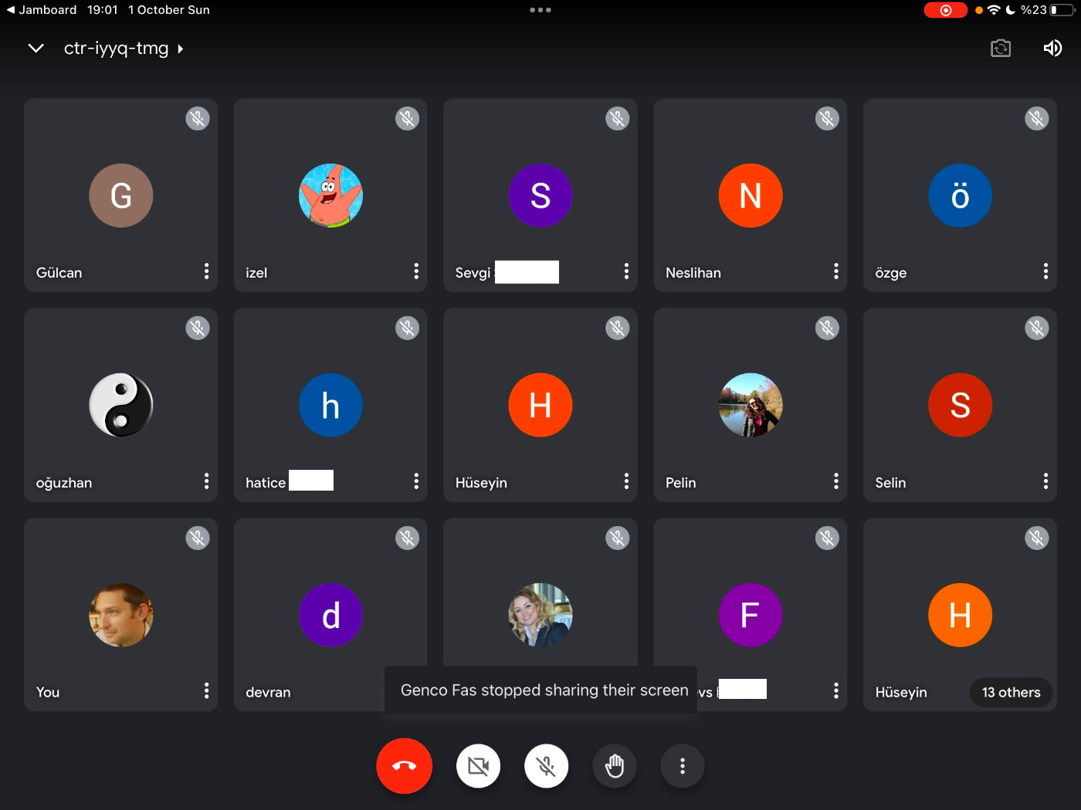Toggle the camera on

pyautogui.click(x=478, y=766)
